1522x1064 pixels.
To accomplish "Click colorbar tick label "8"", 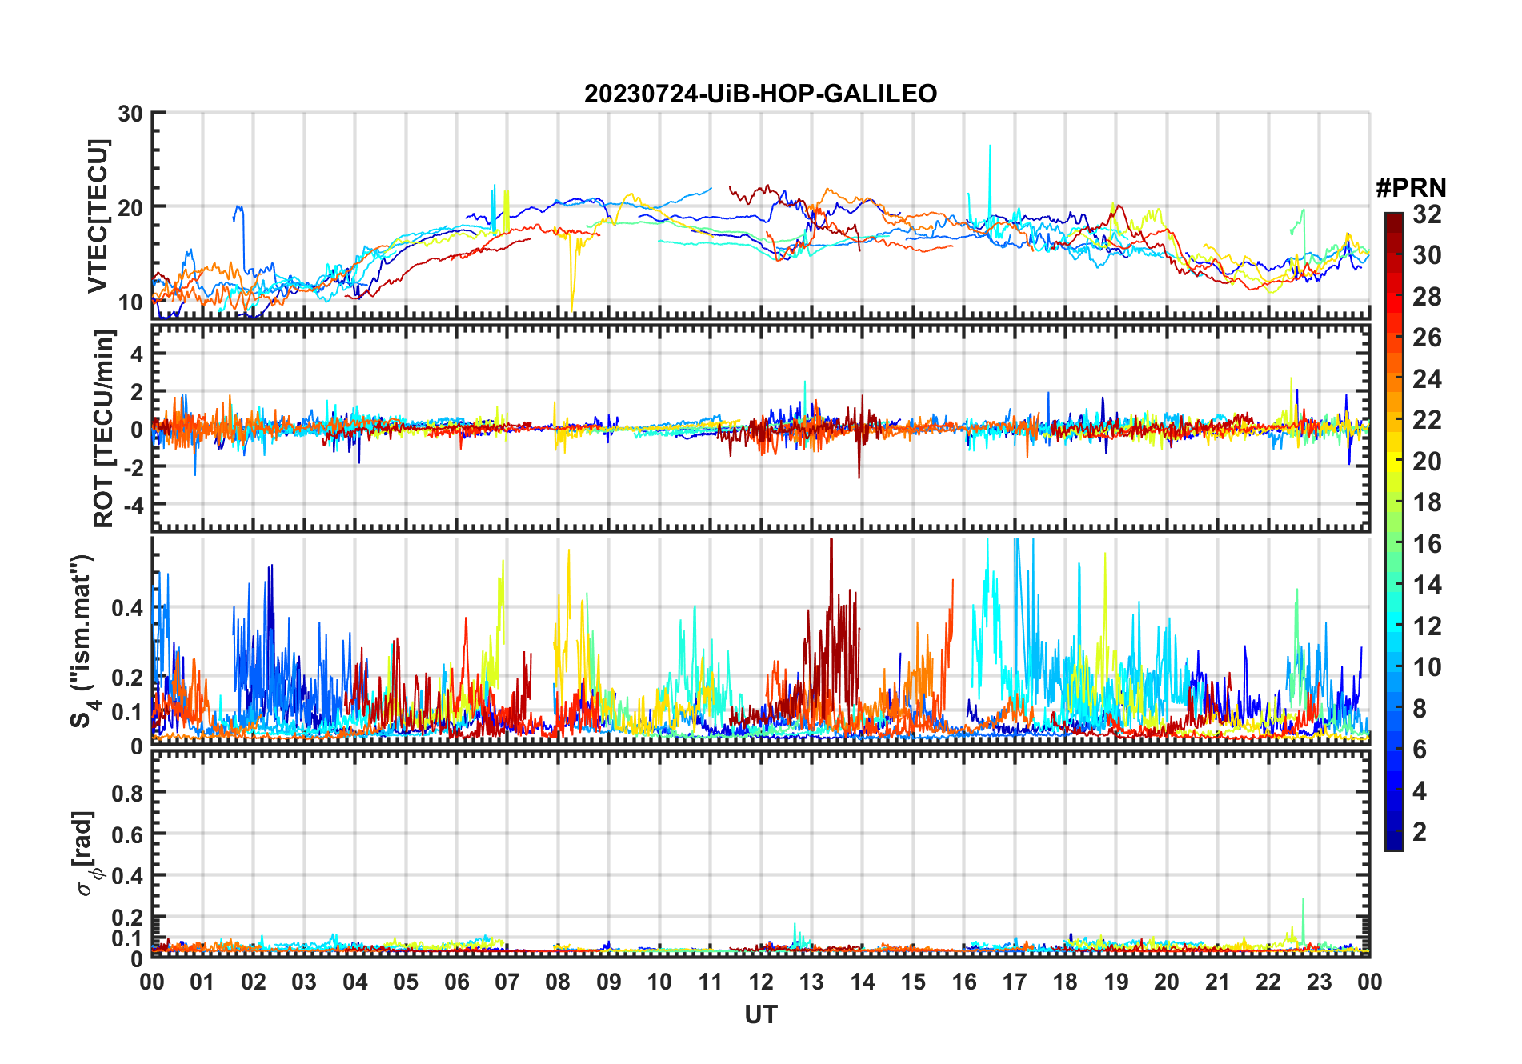I will point(1420,709).
